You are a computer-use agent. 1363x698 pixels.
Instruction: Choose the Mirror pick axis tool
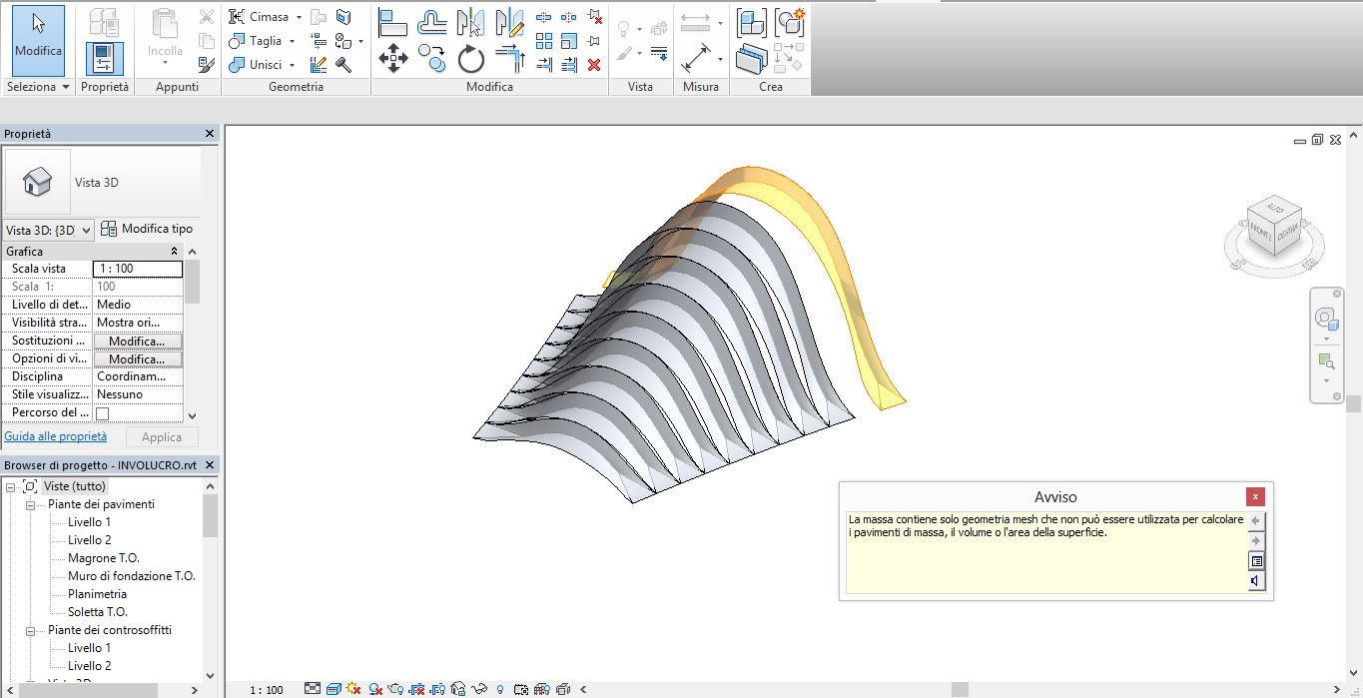point(470,22)
